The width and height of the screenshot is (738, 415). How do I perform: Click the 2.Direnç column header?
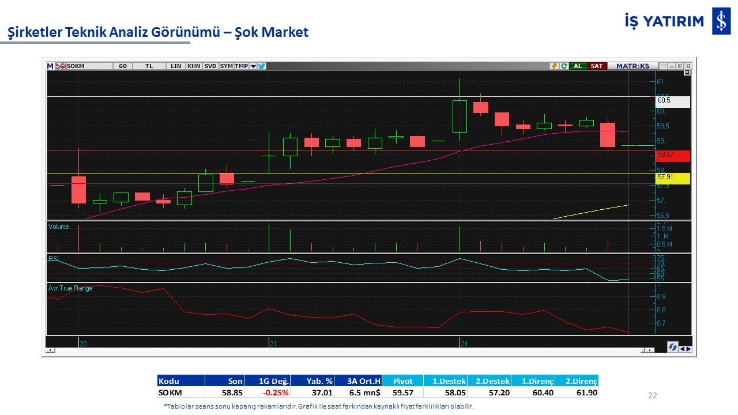tap(577, 380)
